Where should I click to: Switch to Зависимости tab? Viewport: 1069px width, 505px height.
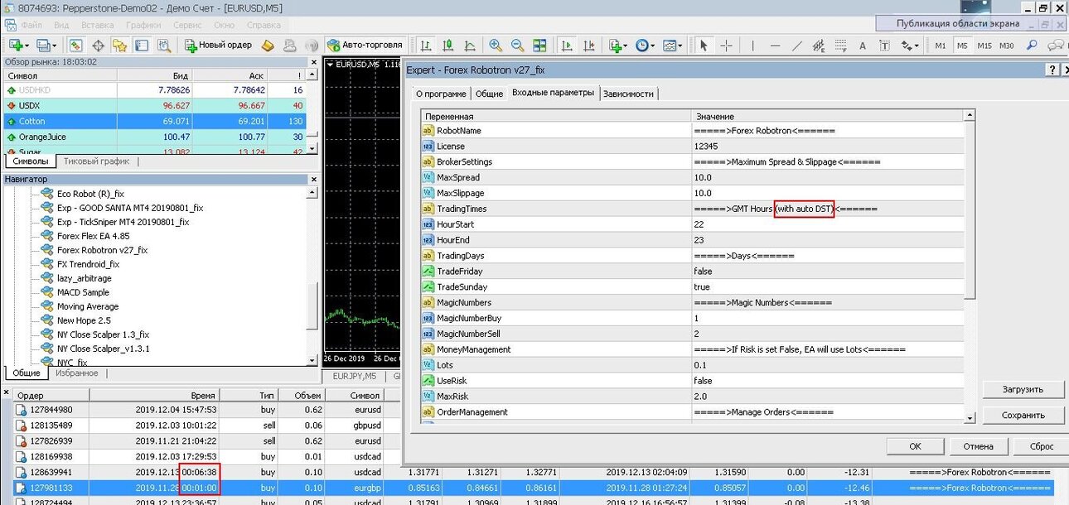coord(628,94)
